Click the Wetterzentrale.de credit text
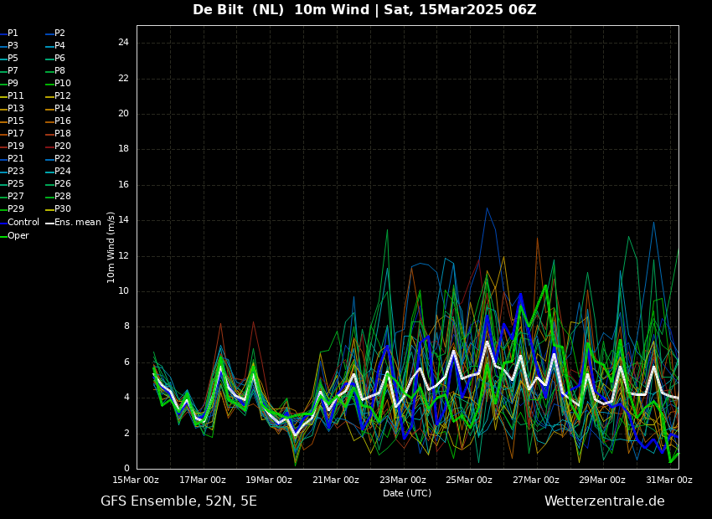 click(604, 501)
